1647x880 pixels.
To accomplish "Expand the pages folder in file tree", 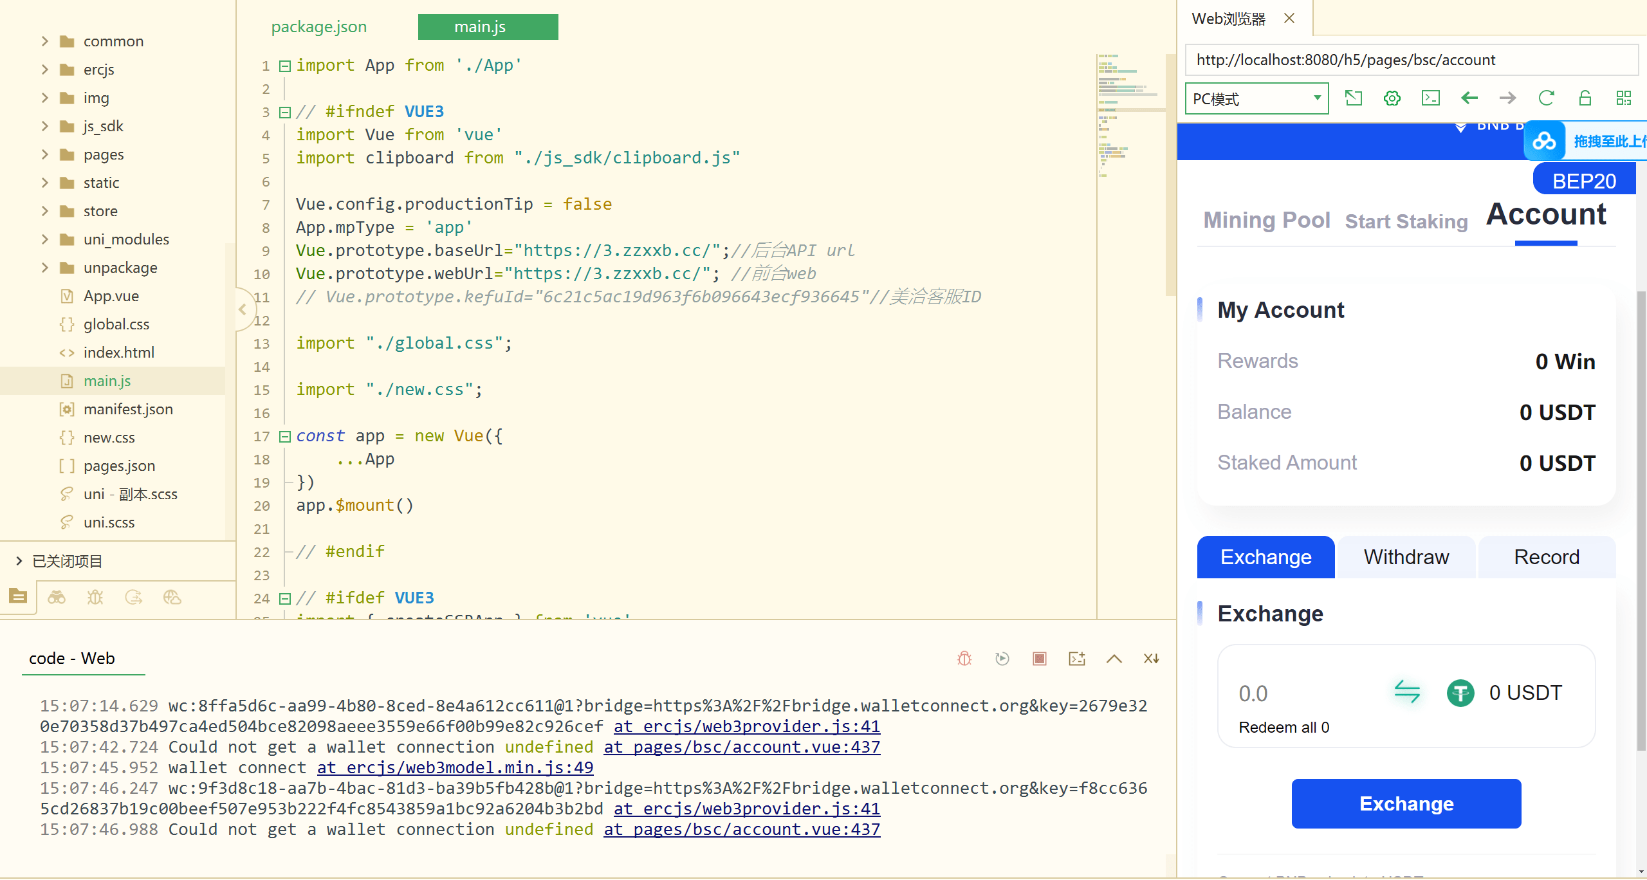I will pos(44,154).
